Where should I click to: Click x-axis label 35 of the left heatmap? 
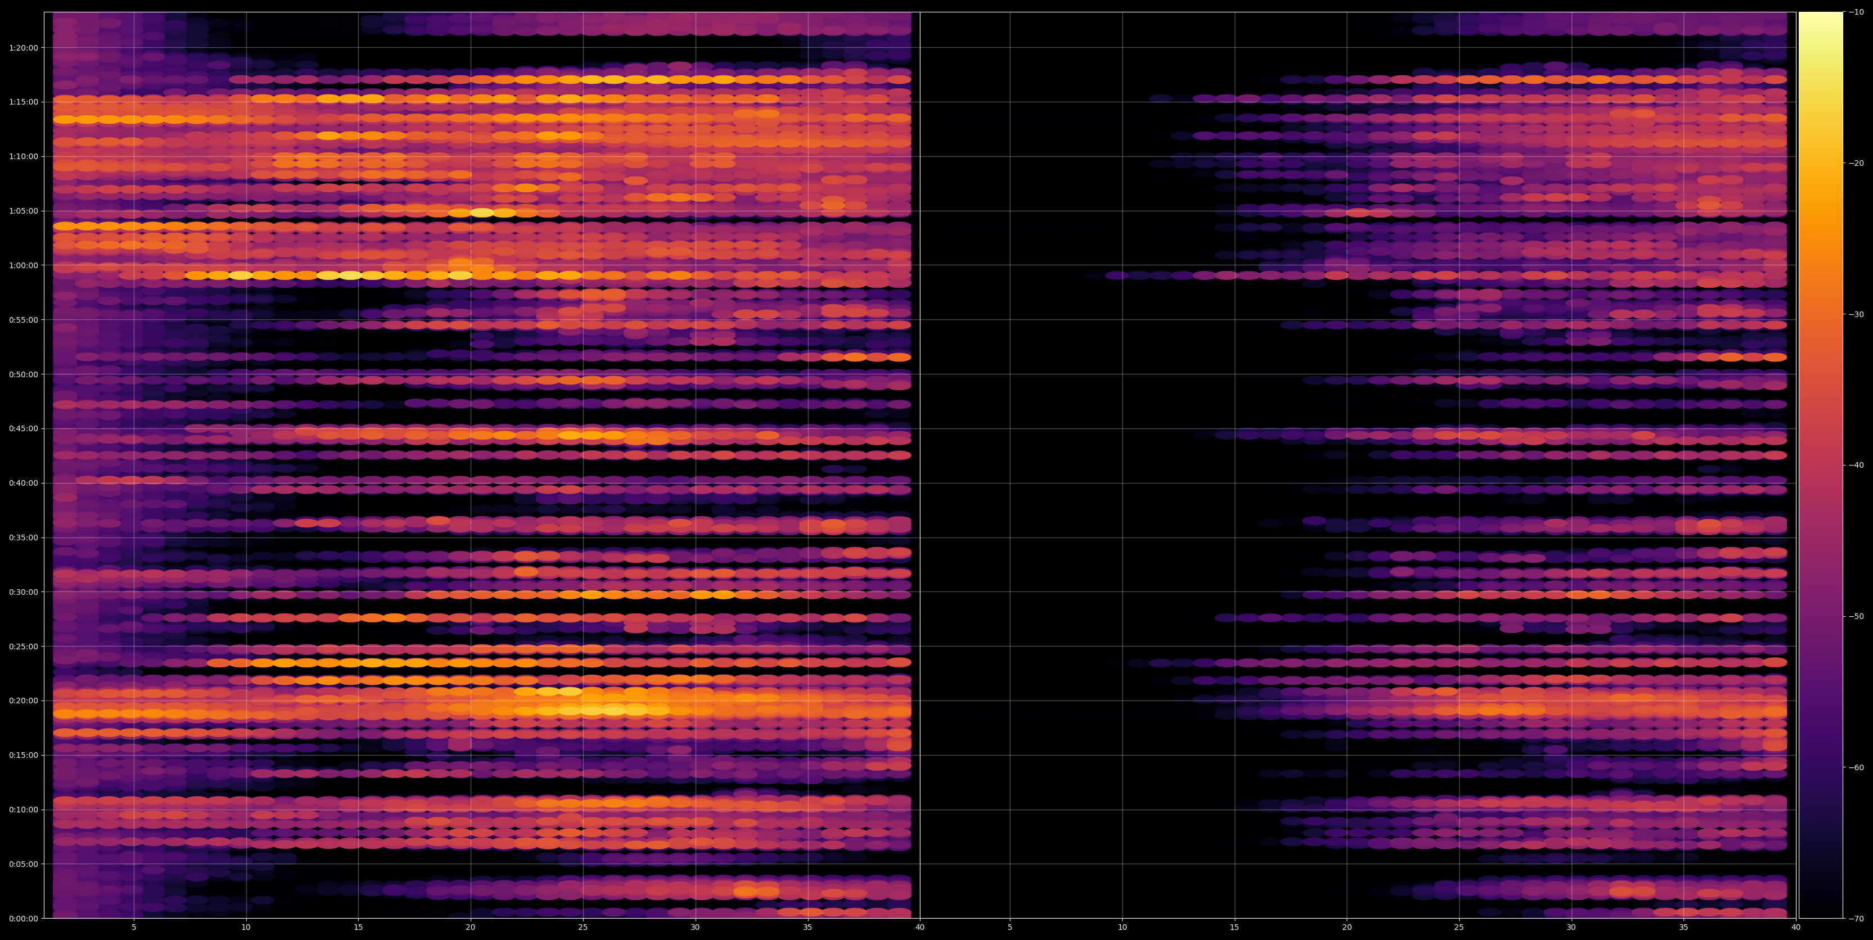tap(808, 927)
